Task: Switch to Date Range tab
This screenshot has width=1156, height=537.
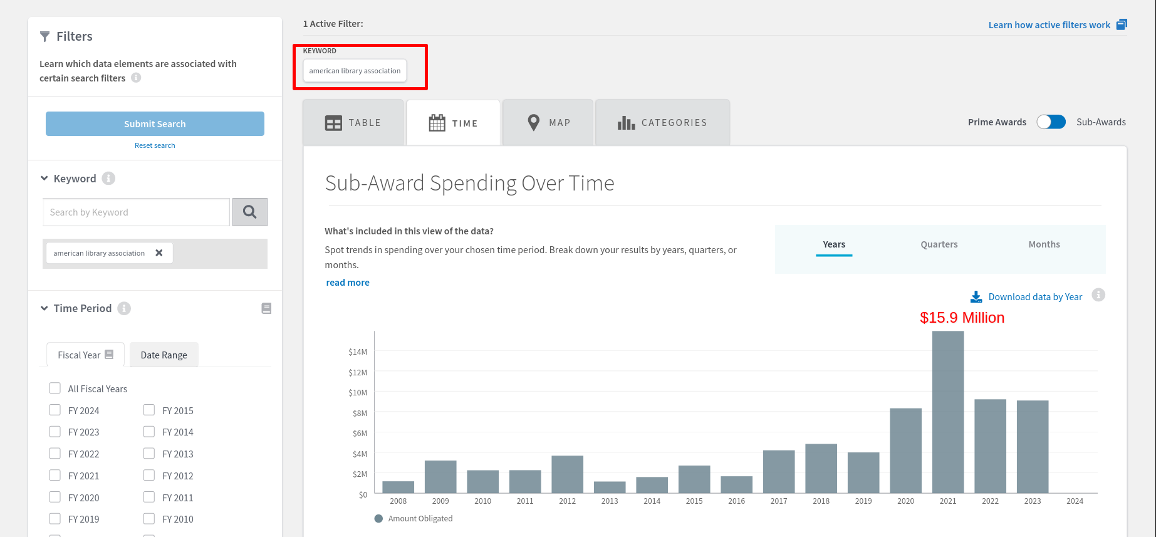Action: 164,355
